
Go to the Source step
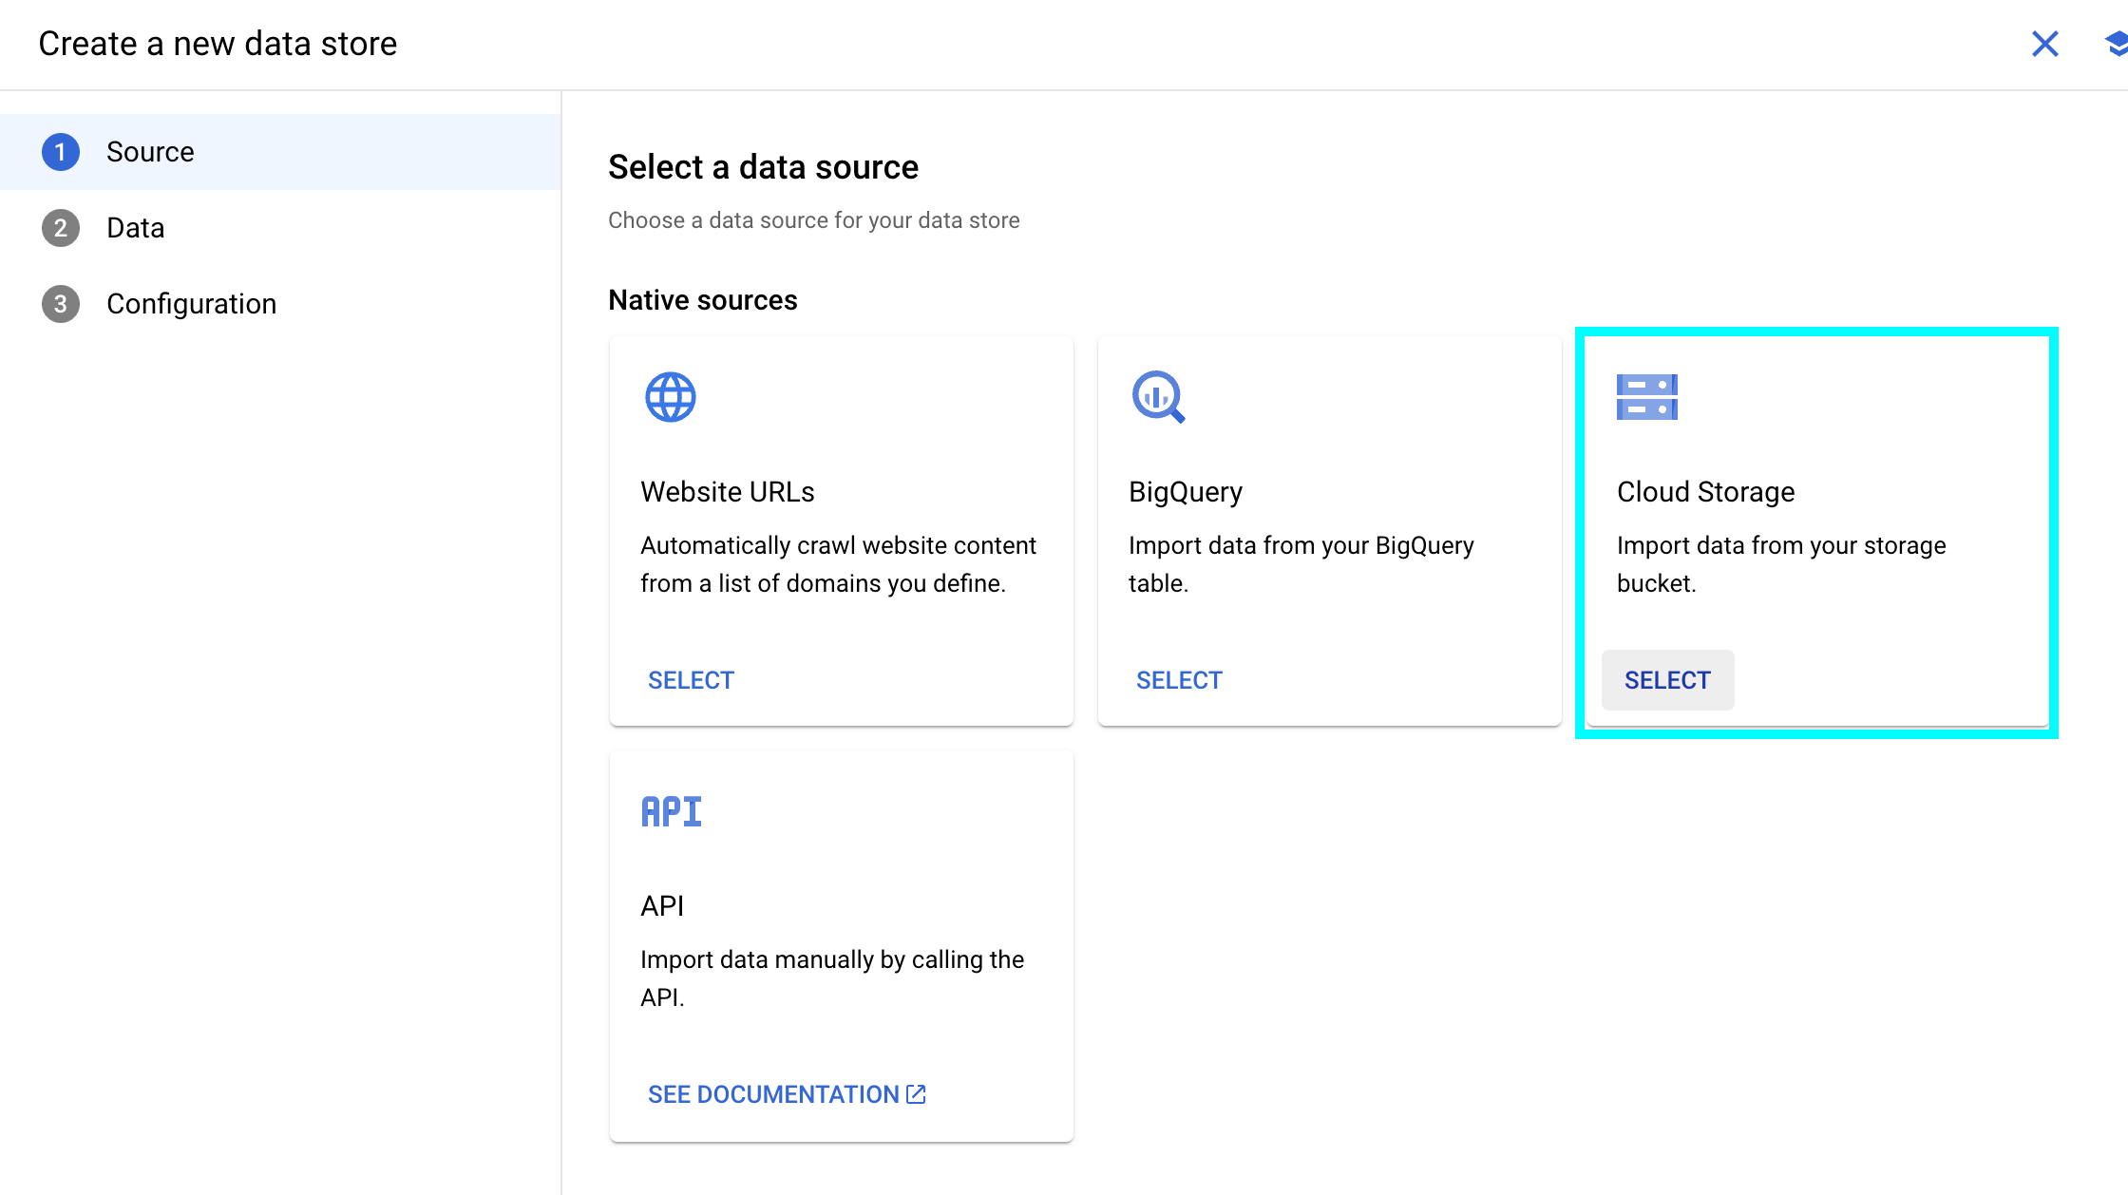click(x=150, y=152)
